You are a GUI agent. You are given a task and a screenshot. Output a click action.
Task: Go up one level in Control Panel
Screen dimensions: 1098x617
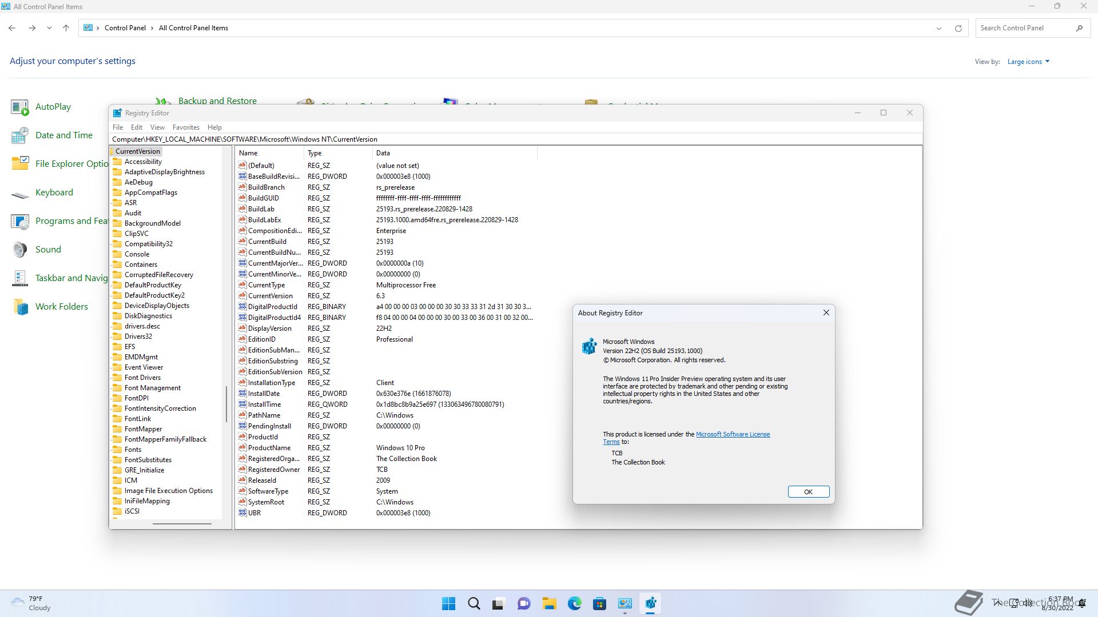pos(66,28)
